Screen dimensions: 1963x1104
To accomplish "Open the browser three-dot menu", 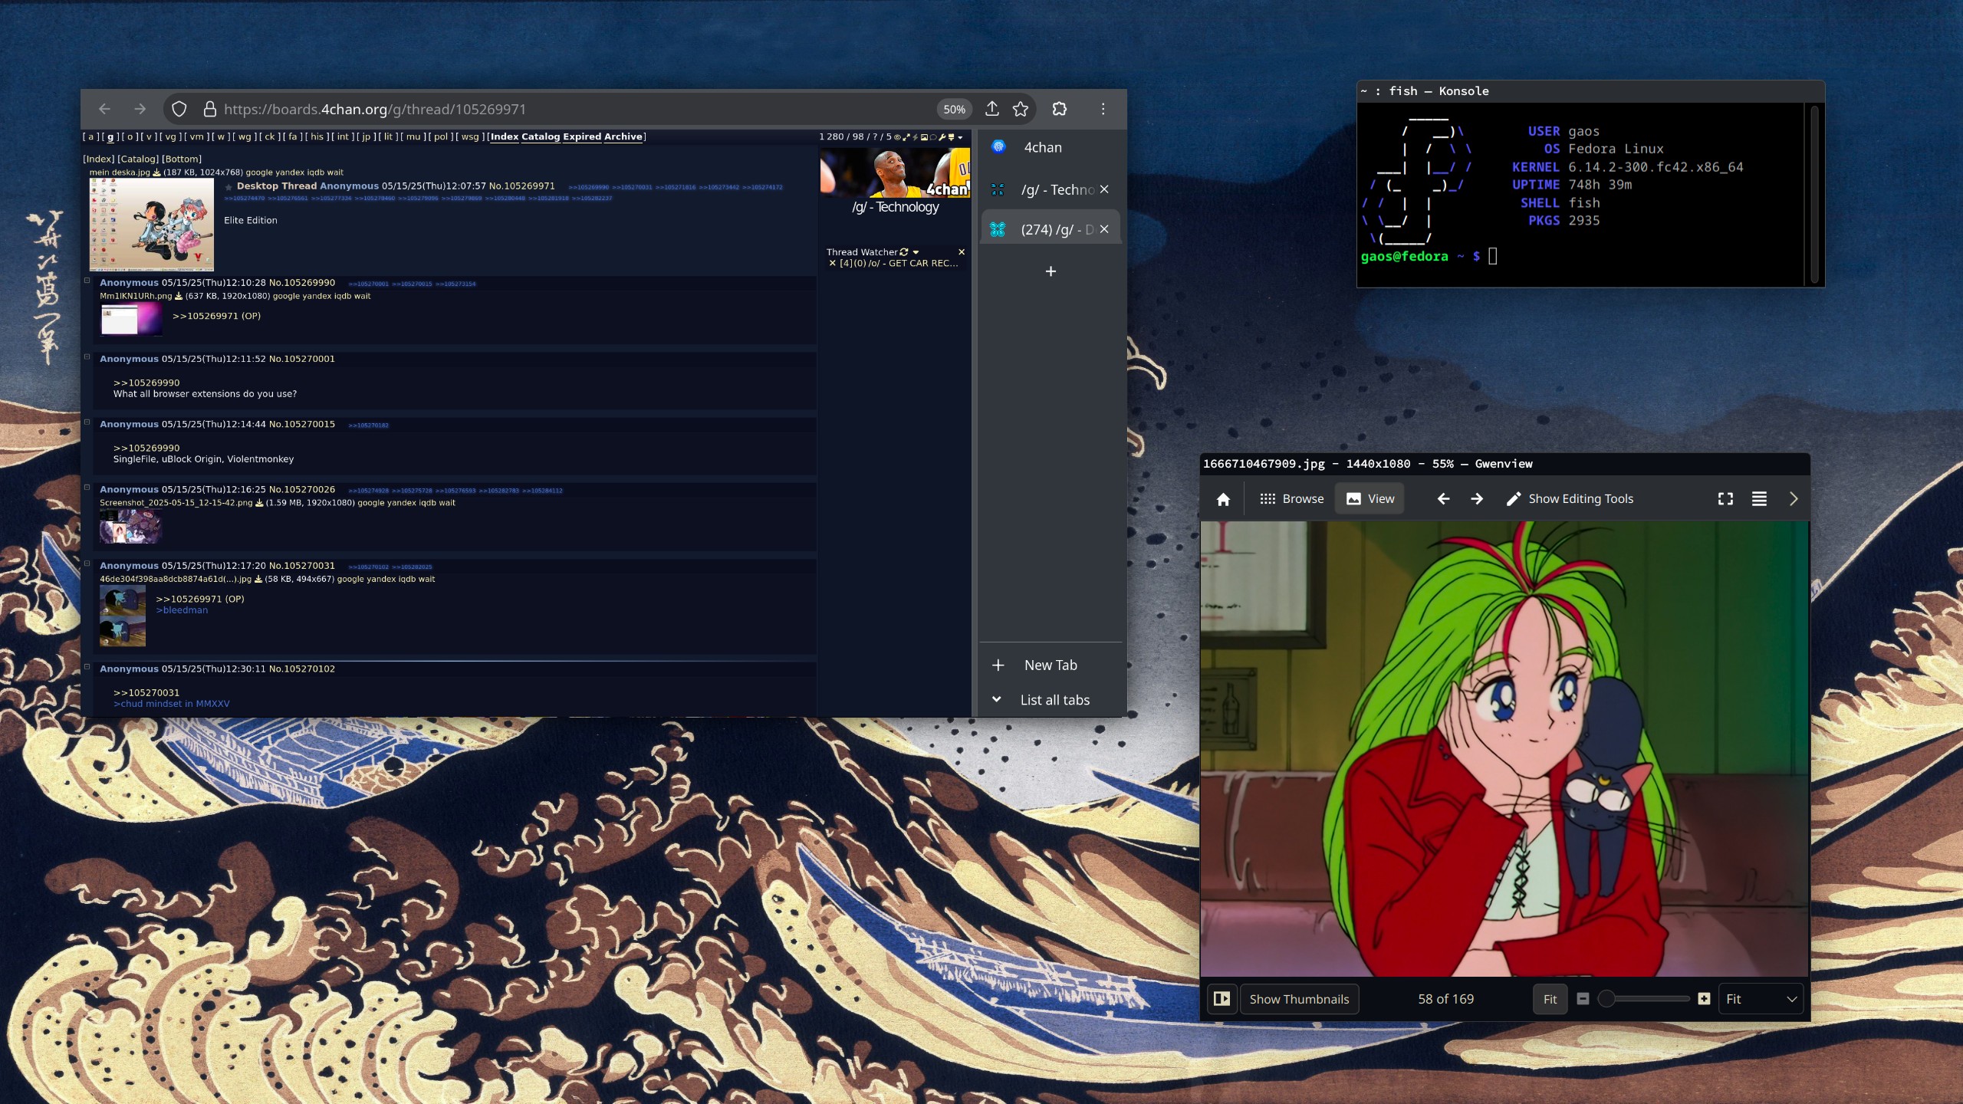I will 1103,109.
